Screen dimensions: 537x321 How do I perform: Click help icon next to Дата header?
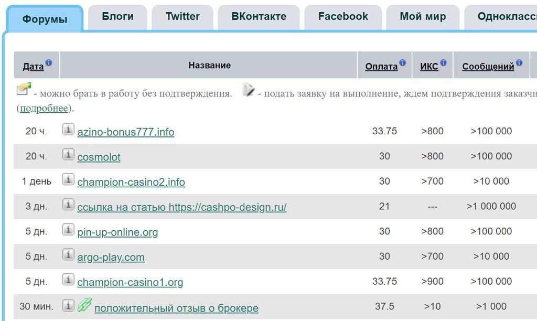(49, 63)
